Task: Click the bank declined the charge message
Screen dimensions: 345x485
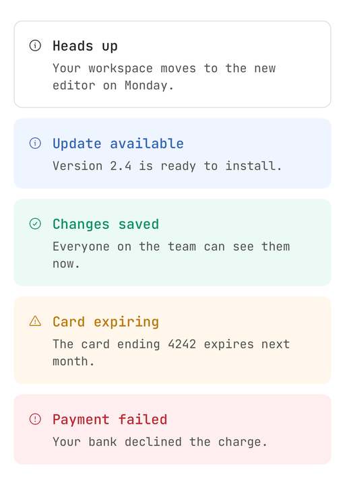Action: coord(160,442)
